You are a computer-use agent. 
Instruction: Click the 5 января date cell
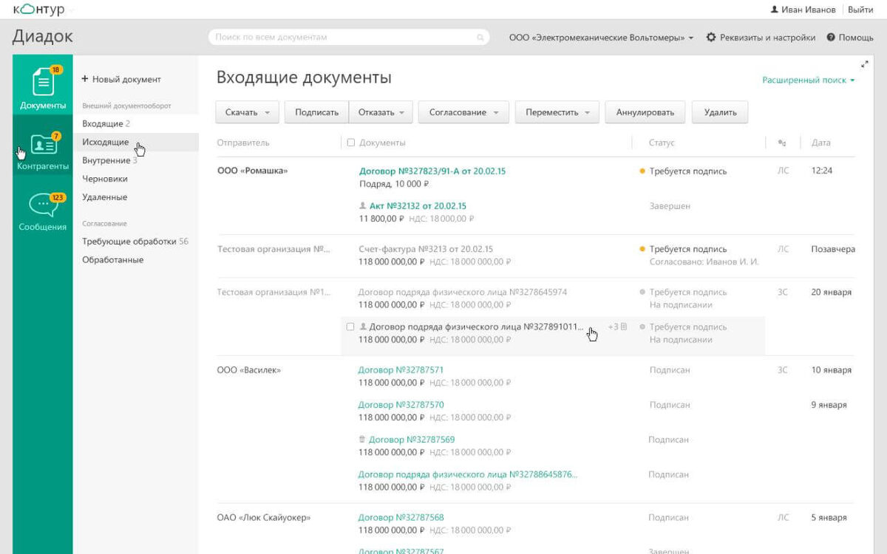pos(829,518)
